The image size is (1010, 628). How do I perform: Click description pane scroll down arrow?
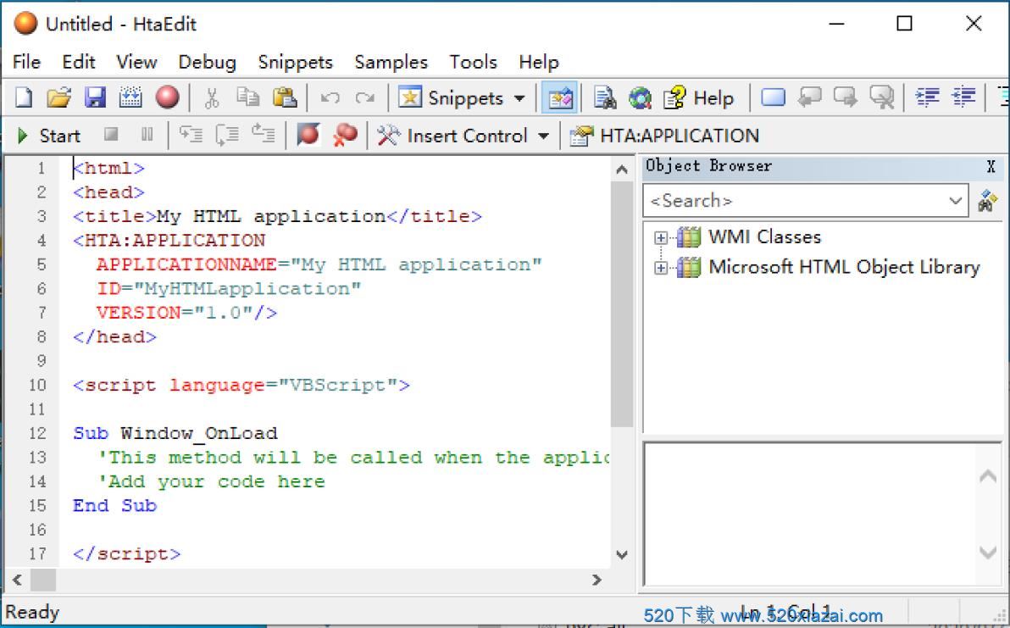coord(988,552)
